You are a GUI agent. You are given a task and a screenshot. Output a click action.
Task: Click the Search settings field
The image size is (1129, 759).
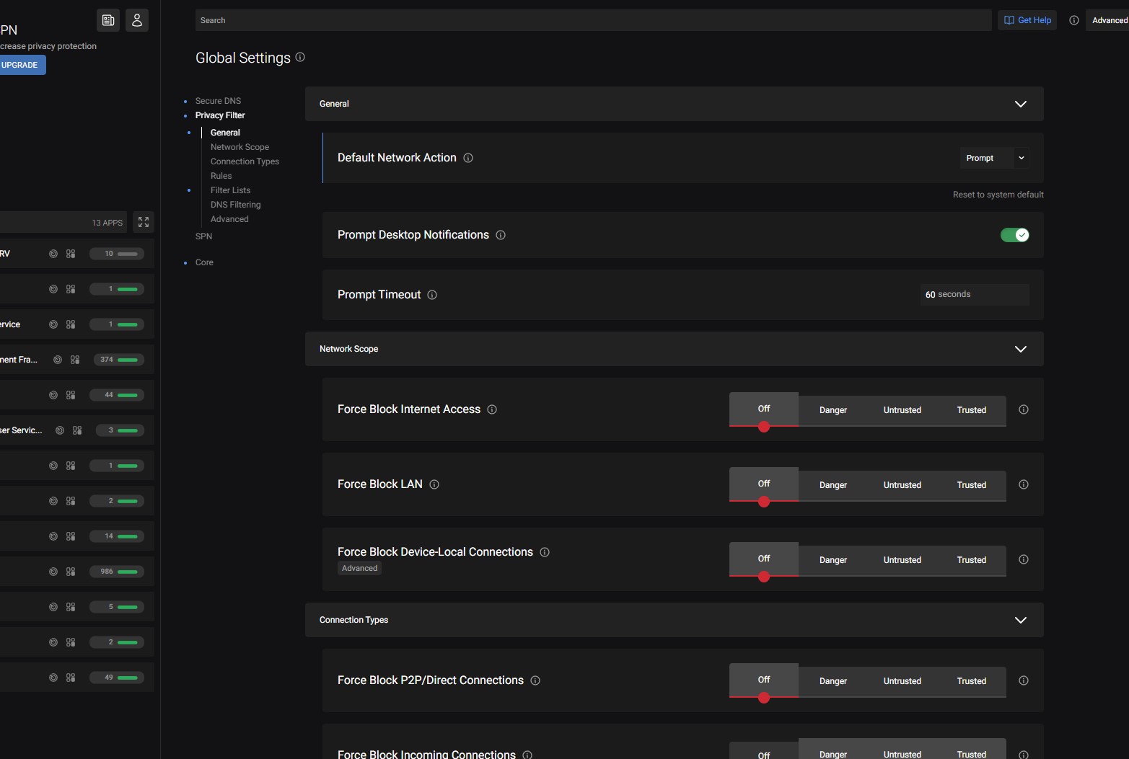click(x=592, y=20)
